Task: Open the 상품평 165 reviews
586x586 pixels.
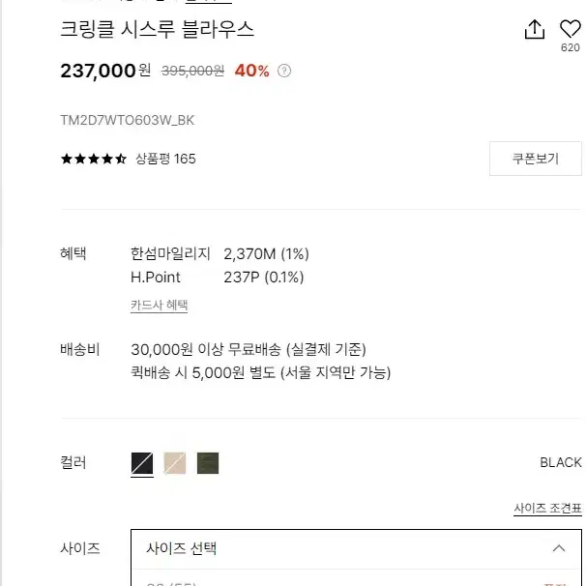Action: 165,159
